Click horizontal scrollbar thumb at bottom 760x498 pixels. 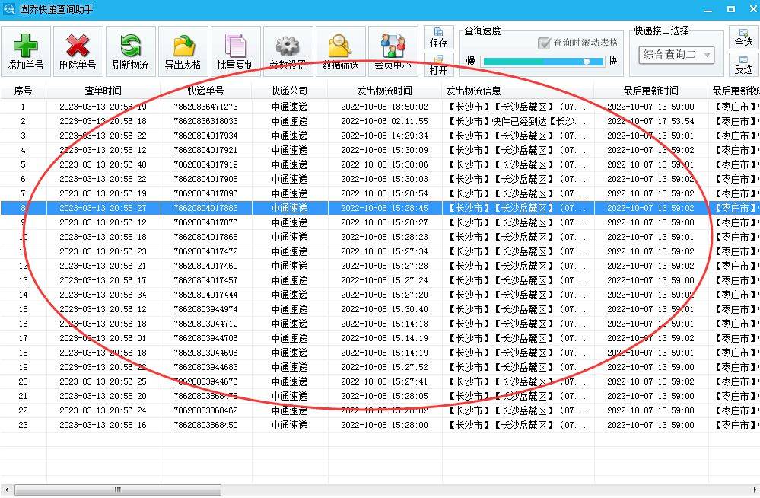[118, 490]
